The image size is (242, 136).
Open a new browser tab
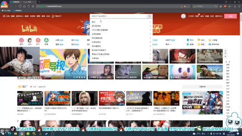point(39,2)
